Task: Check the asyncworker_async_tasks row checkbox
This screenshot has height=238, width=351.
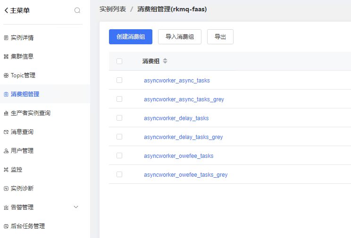Action: coord(119,80)
